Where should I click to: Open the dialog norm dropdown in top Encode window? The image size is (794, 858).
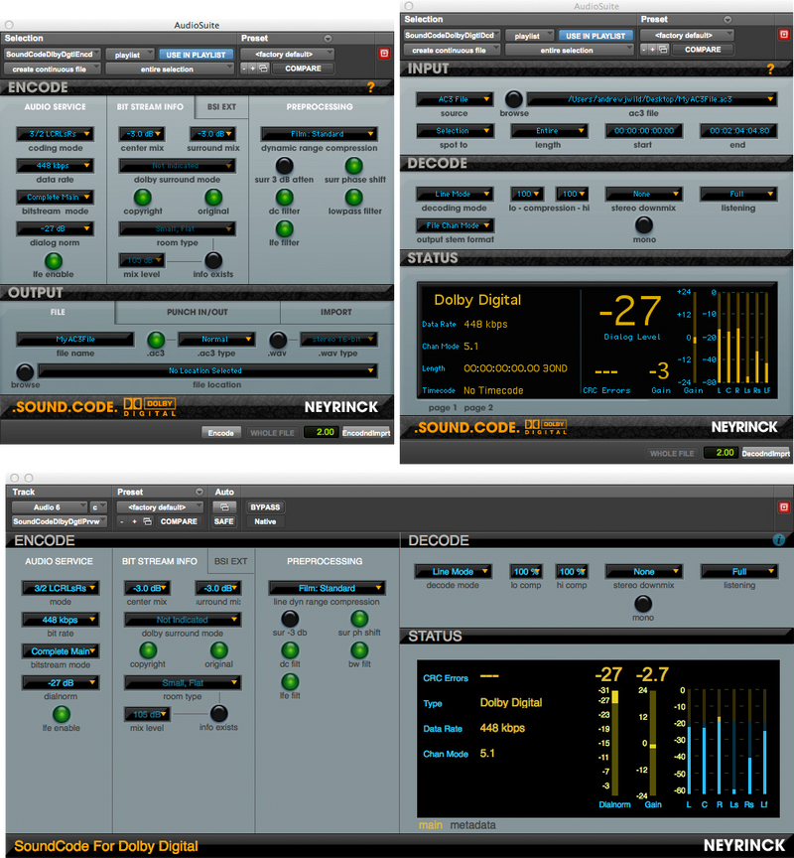[55, 228]
